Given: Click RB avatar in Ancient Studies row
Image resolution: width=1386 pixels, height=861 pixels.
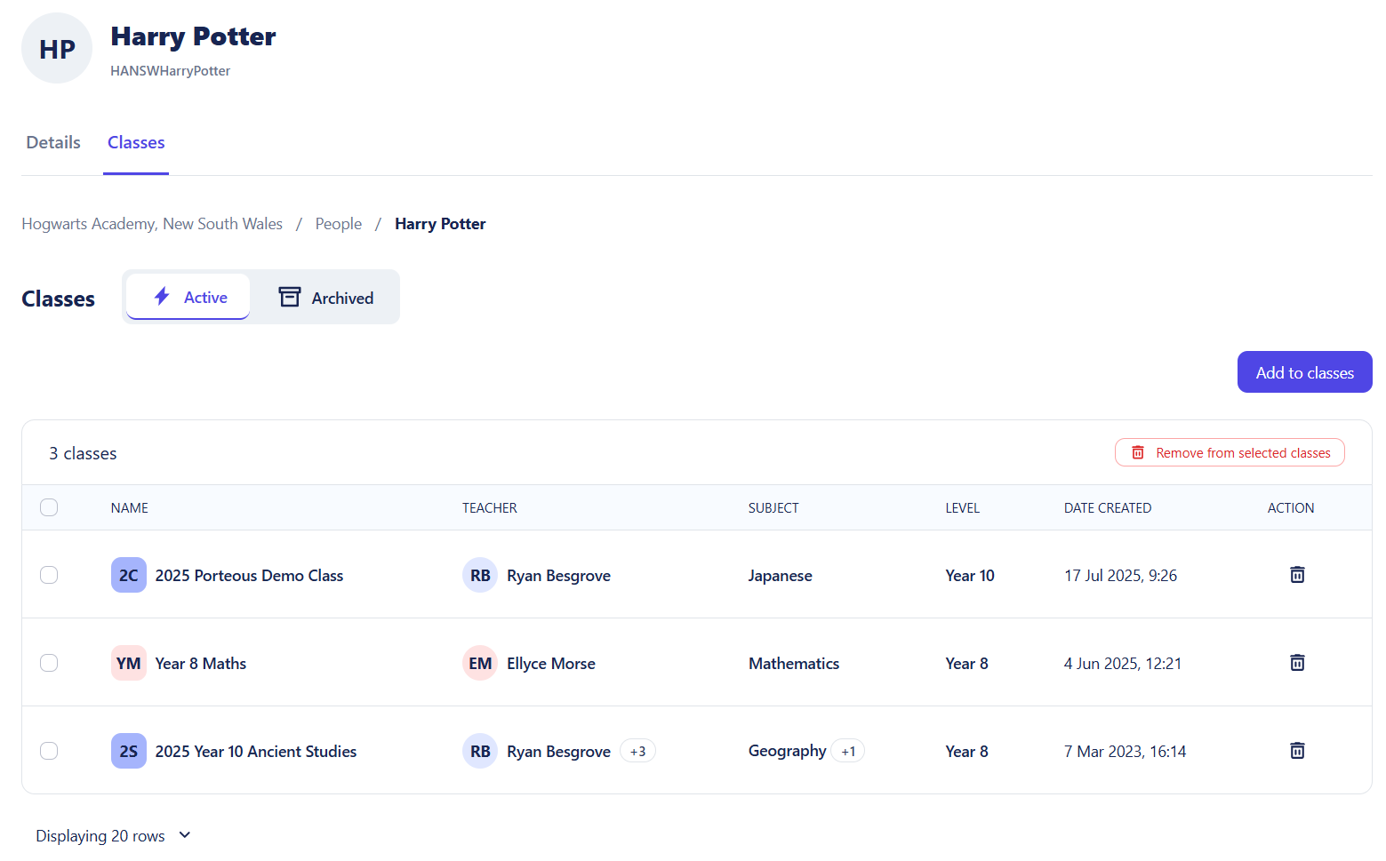Looking at the screenshot, I should (x=480, y=751).
